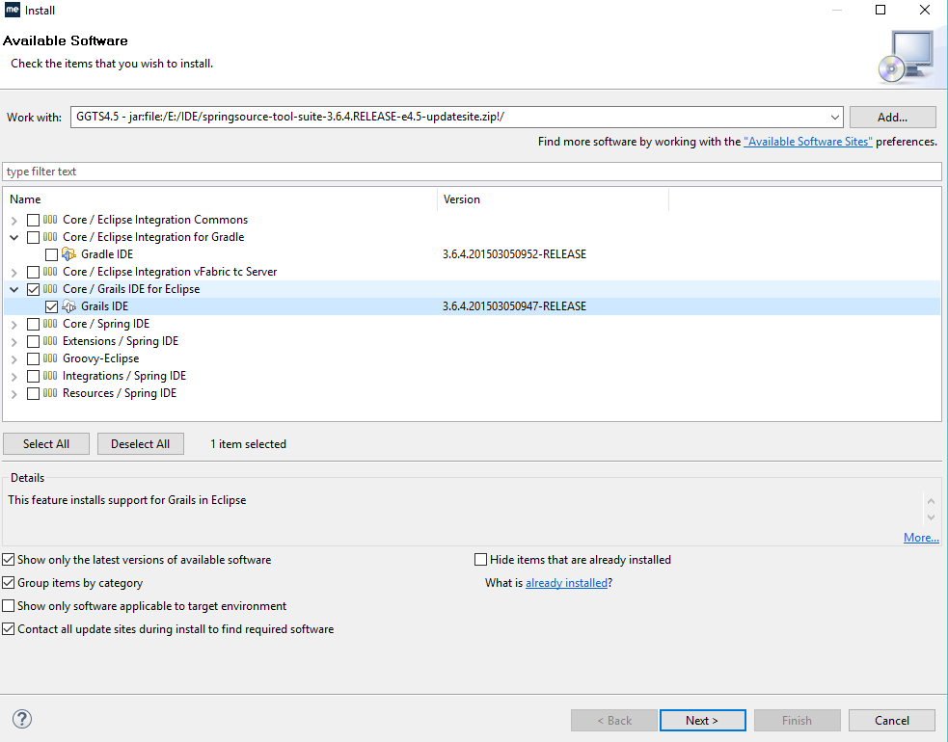Click the Add... button
The image size is (948, 742).
(892, 118)
